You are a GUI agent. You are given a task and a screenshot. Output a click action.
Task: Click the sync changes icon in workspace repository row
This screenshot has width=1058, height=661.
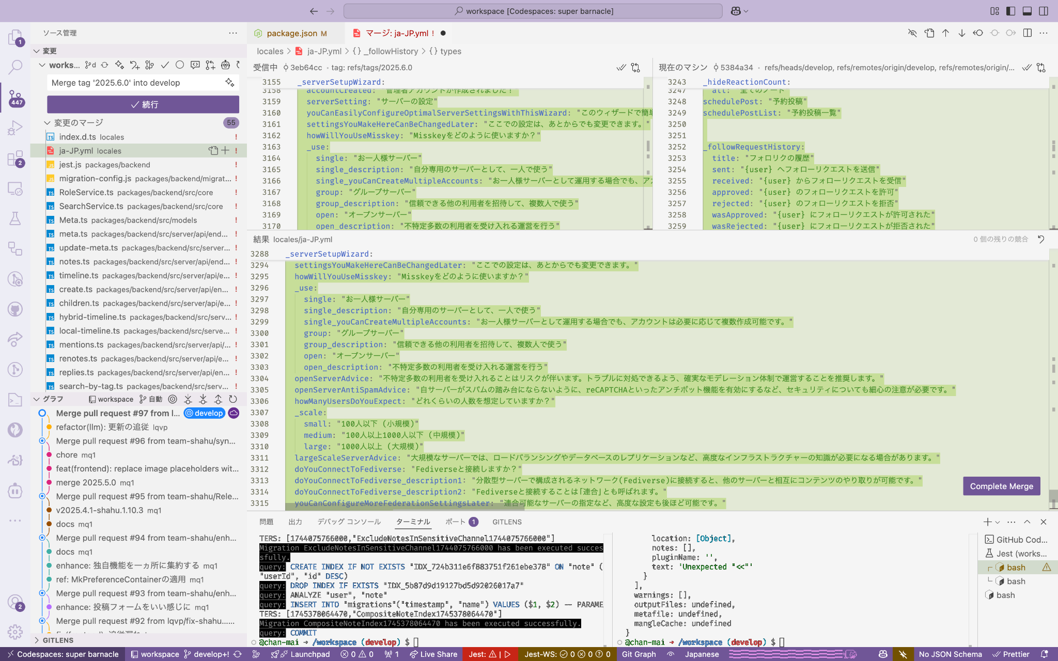coord(104,65)
